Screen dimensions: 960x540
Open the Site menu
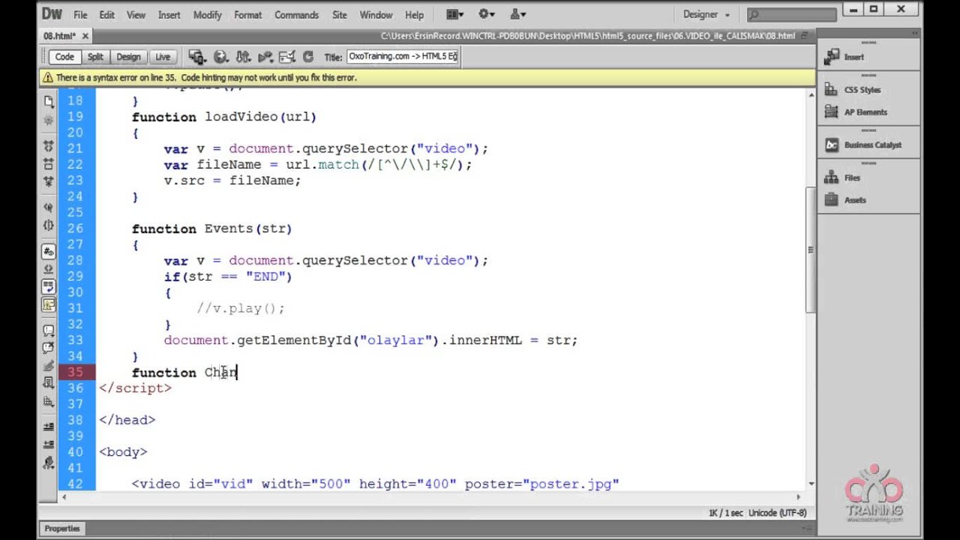point(340,15)
